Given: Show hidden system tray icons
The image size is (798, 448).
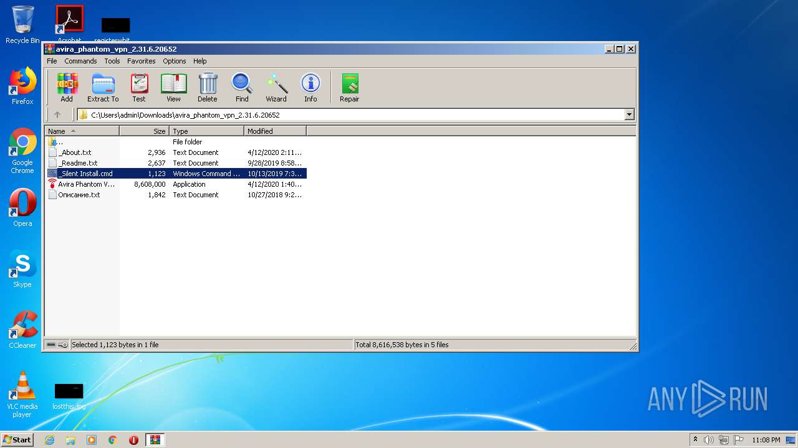Looking at the screenshot, I should tap(695, 440).
